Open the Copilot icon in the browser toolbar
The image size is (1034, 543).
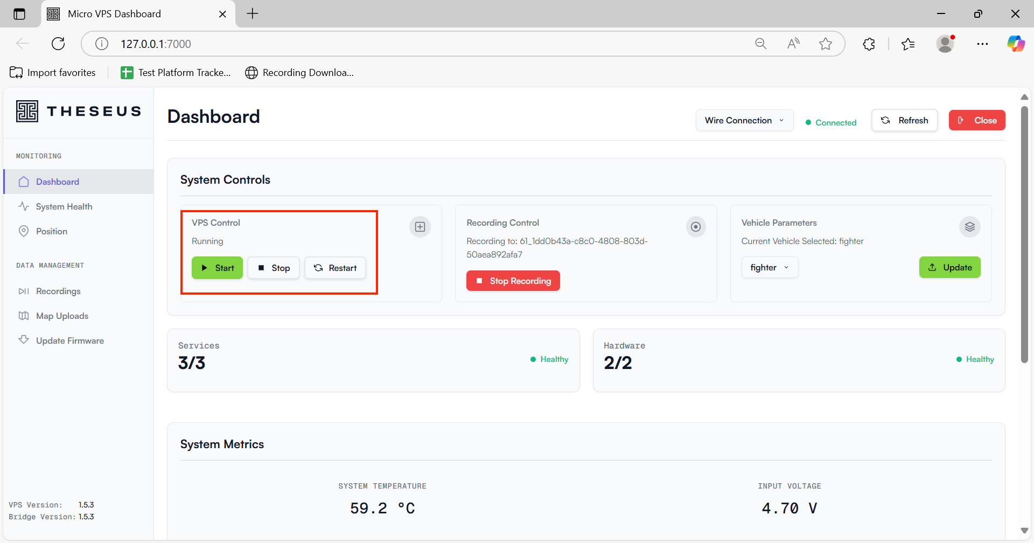click(x=1016, y=44)
